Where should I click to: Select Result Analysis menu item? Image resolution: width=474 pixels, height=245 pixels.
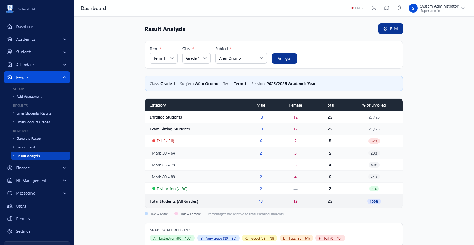coord(40,156)
